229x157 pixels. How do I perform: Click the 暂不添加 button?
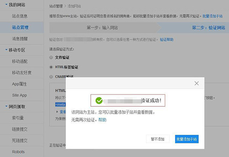[x=158, y=139]
